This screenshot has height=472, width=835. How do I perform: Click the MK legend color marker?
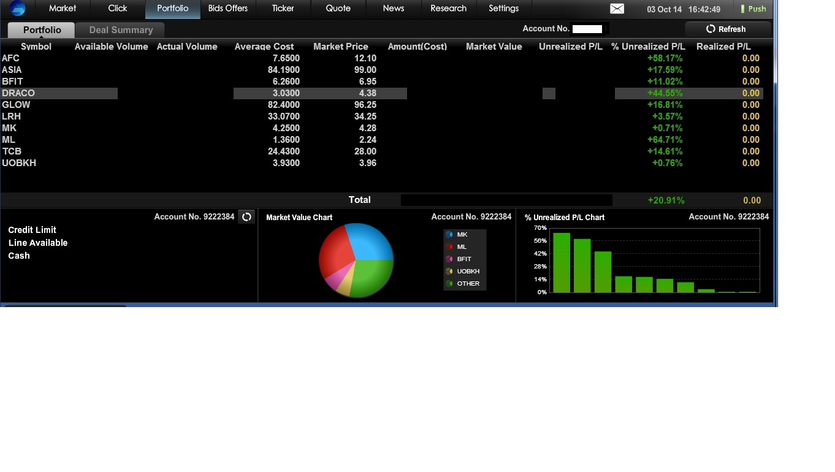point(449,235)
